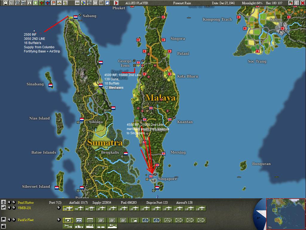This screenshot has height=230, width=306.
Task: Open the OP operations toolbar icon
Action: (95, 3)
